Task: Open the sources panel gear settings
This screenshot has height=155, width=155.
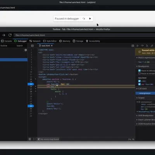Action: (x=26, y=50)
